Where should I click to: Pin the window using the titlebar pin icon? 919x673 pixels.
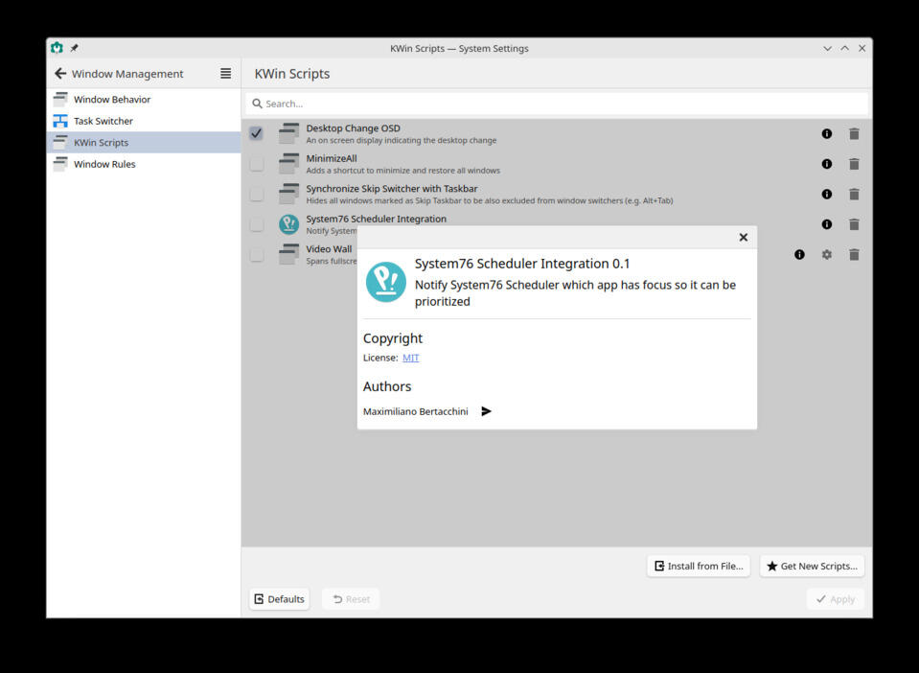click(x=75, y=48)
